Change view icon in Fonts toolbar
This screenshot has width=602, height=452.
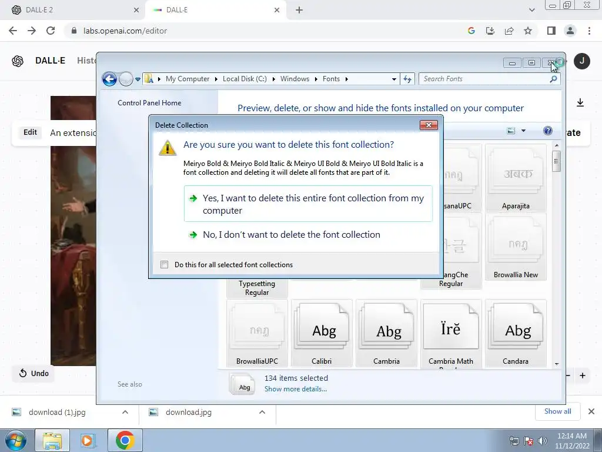pos(511,131)
